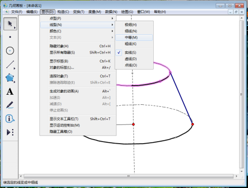Viewport: 248px width, 188px height.
Task: Open Arrow tool flyout triangle
Action: [x=15, y=28]
